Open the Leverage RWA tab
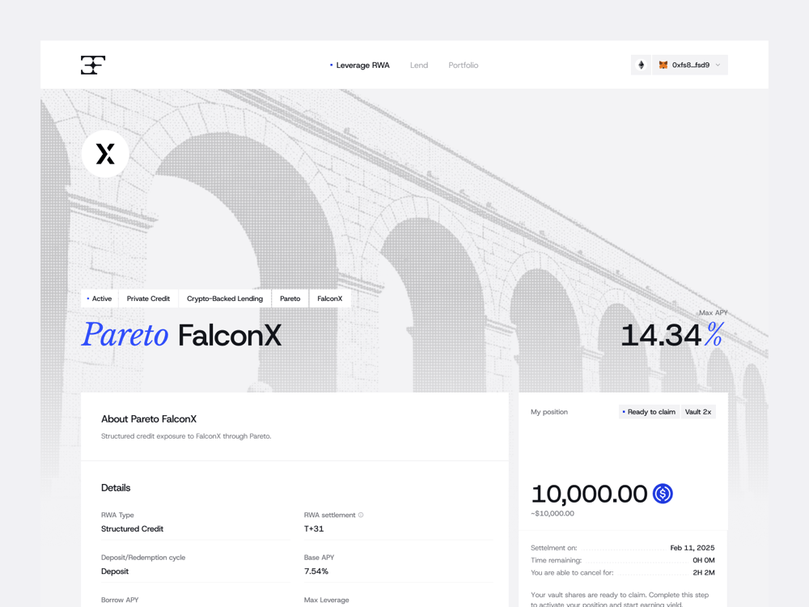 pos(360,65)
